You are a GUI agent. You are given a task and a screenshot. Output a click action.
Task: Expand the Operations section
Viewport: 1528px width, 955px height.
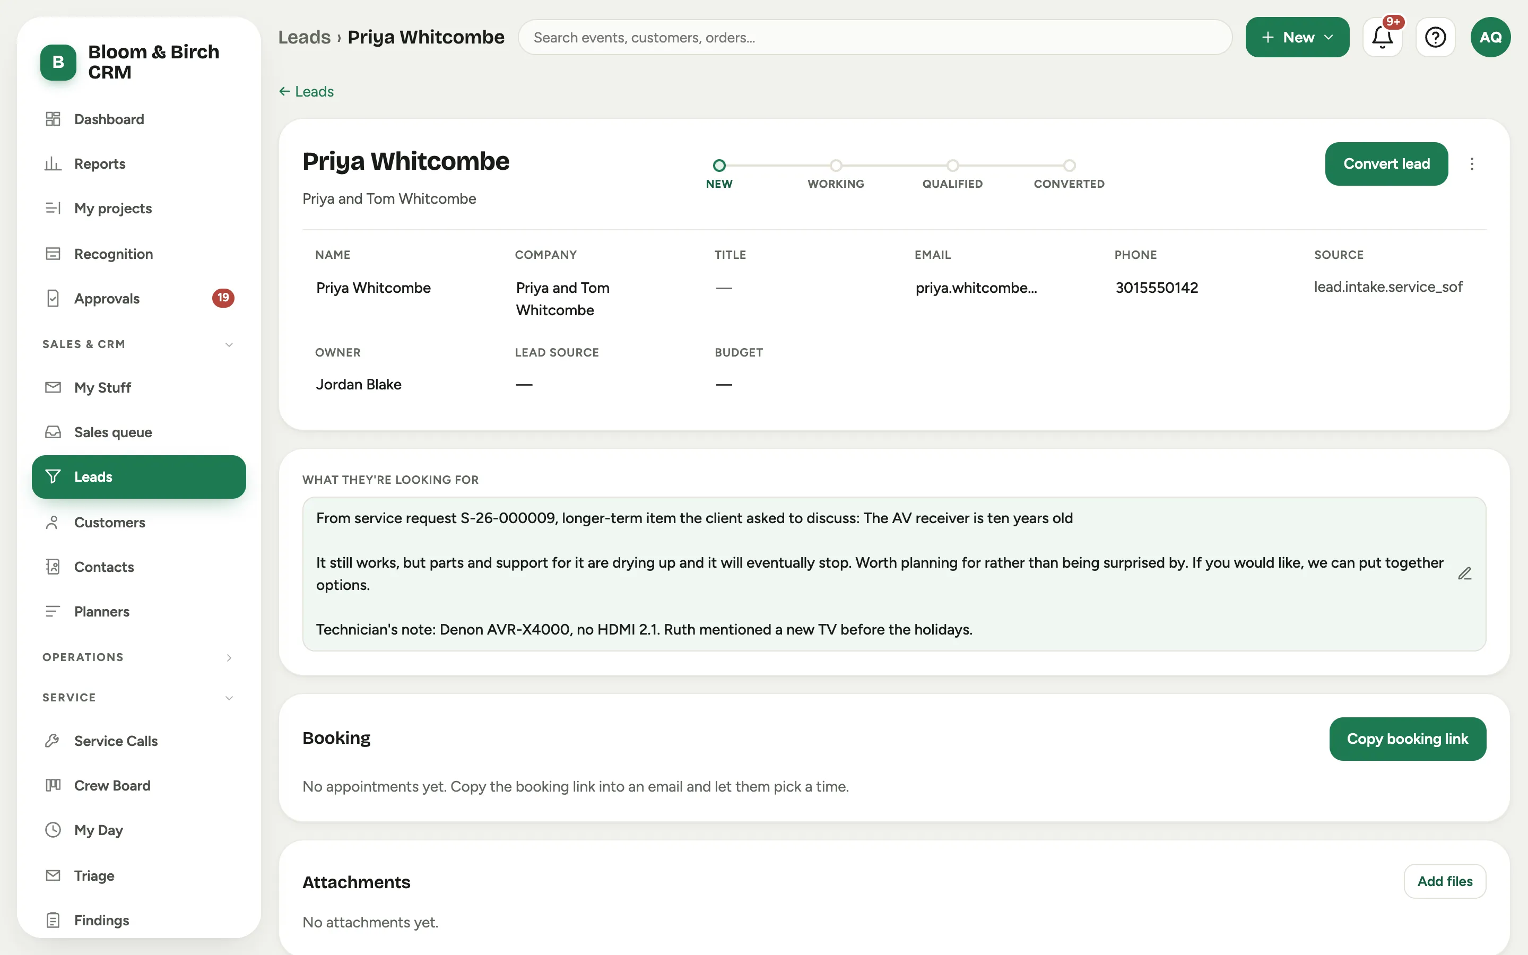[x=139, y=657]
